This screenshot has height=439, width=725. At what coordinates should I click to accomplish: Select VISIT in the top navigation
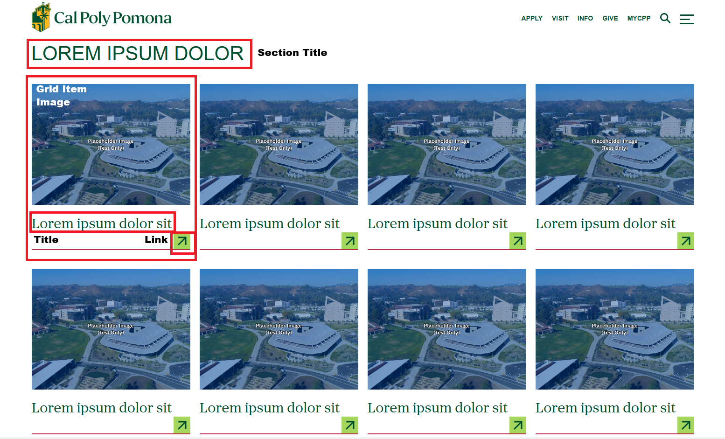pyautogui.click(x=560, y=18)
